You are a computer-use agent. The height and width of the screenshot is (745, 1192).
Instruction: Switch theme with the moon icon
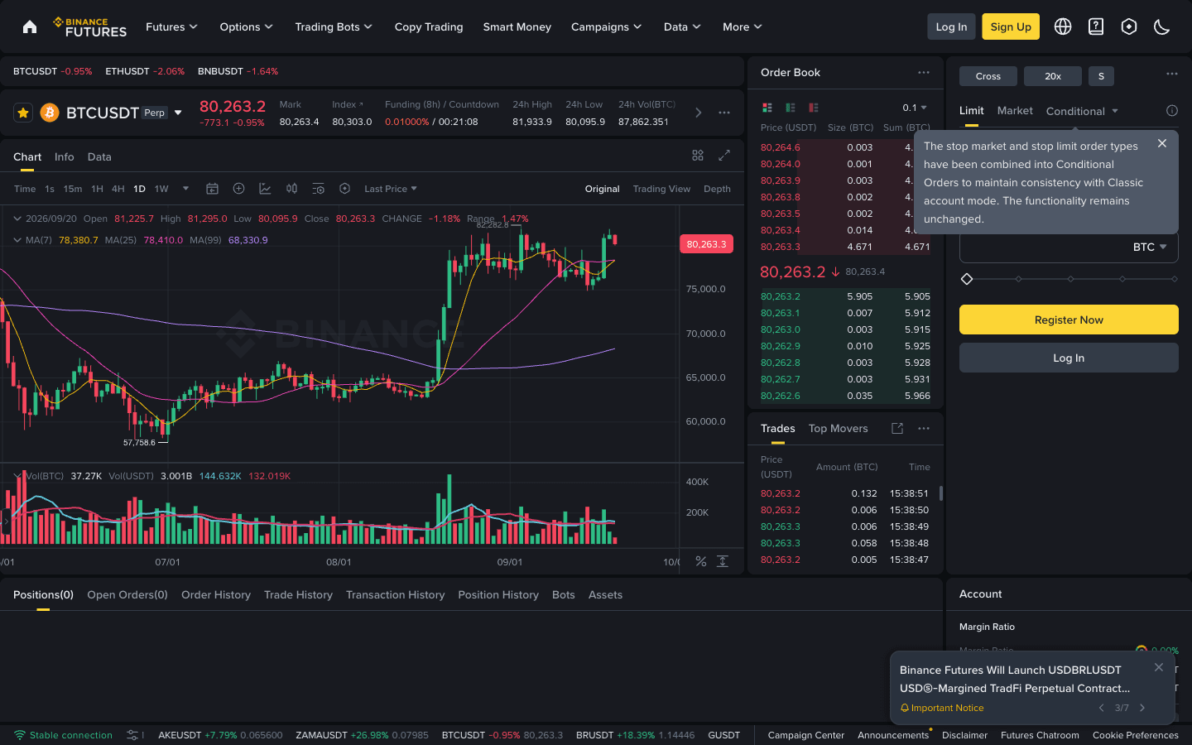[x=1162, y=26]
